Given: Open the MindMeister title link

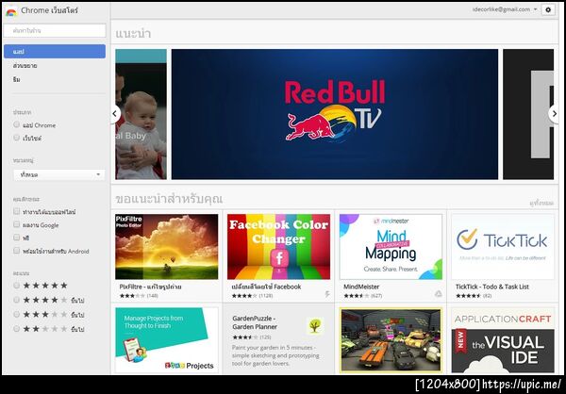Looking at the screenshot, I should (x=361, y=287).
